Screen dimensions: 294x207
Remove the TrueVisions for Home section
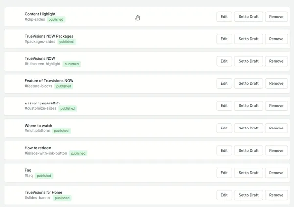[x=276, y=195]
